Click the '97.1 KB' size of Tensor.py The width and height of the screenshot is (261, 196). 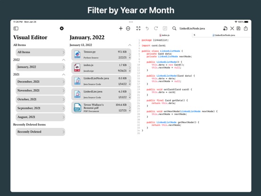(122, 52)
